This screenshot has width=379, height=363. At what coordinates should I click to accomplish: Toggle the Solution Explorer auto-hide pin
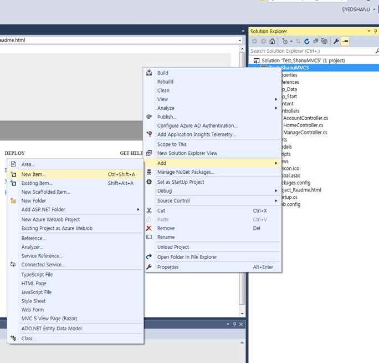tap(375, 31)
